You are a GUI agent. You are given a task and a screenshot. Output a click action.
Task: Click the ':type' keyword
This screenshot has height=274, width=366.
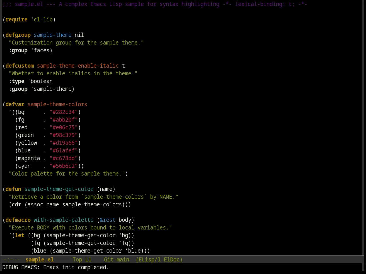[x=16, y=81]
